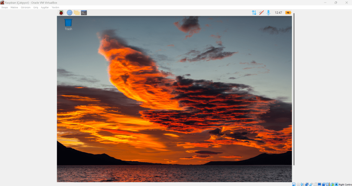Click the network up/down arrows icon
The height and width of the screenshot is (186, 352).
[254, 13]
